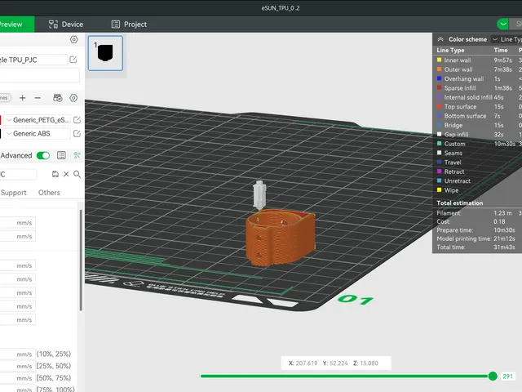This screenshot has height=392, width=522.
Task: Click Gap infill legend row
Action: click(x=479, y=135)
